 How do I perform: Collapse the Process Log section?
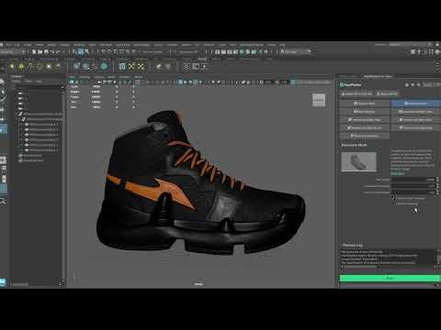pyautogui.click(x=352, y=245)
